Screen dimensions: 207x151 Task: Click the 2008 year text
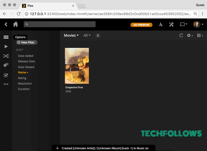click(x=68, y=91)
